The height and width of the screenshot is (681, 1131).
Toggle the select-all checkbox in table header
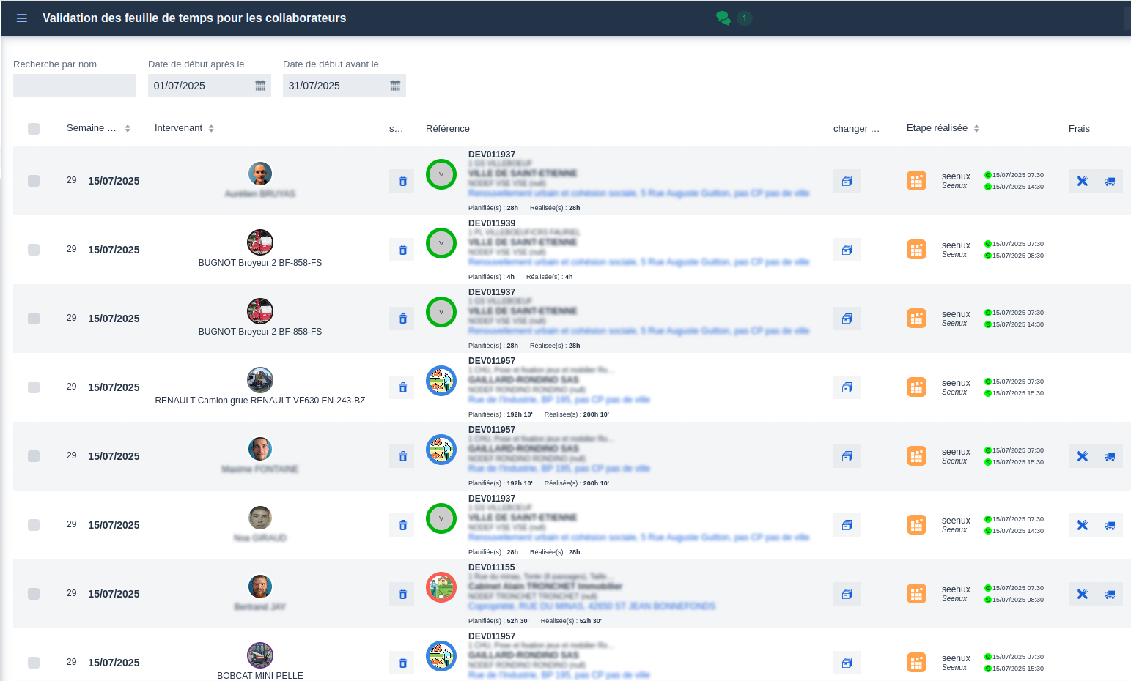(x=34, y=129)
